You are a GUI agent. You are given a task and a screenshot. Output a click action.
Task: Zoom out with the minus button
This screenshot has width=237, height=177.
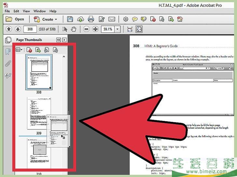tap(86, 29)
